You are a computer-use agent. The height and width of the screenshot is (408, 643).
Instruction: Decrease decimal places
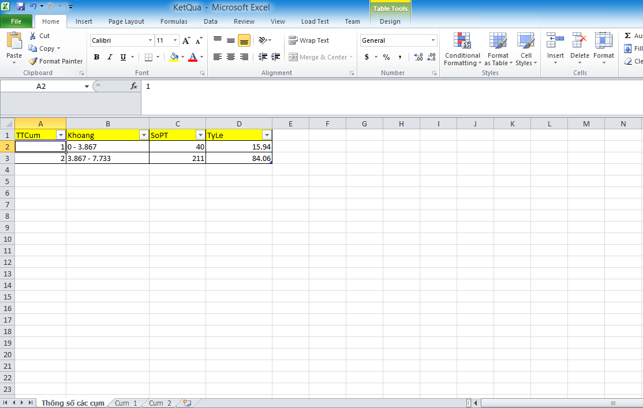tap(431, 57)
